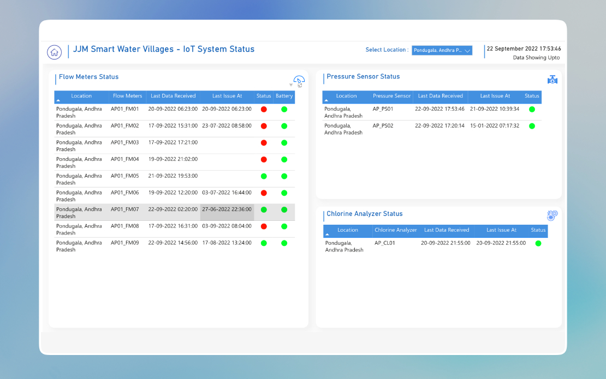Sort by Flow Meters column header

[x=128, y=96]
